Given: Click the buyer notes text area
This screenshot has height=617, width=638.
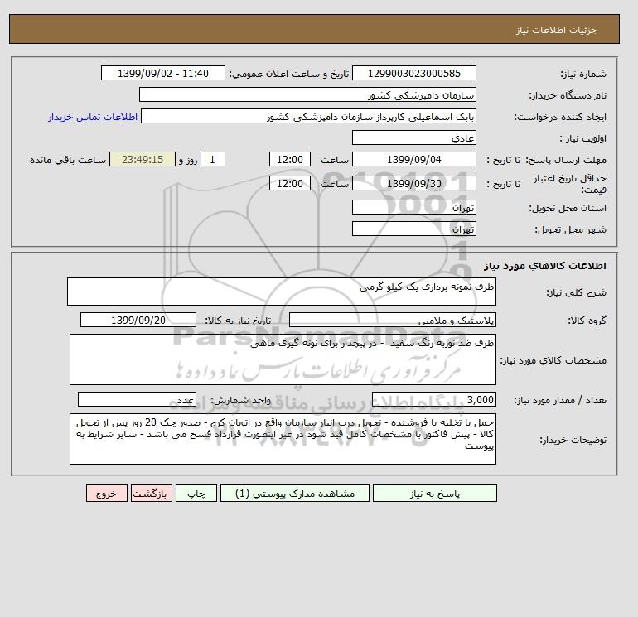Looking at the screenshot, I should click(x=283, y=439).
